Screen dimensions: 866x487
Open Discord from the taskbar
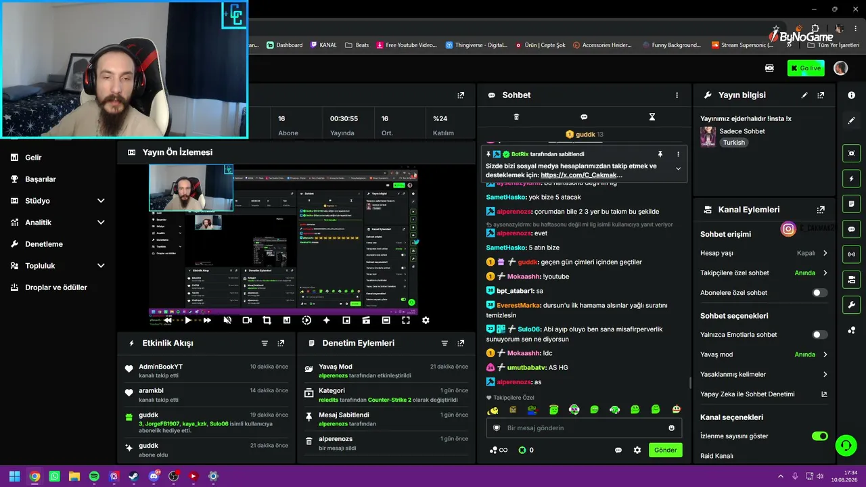pos(154,476)
